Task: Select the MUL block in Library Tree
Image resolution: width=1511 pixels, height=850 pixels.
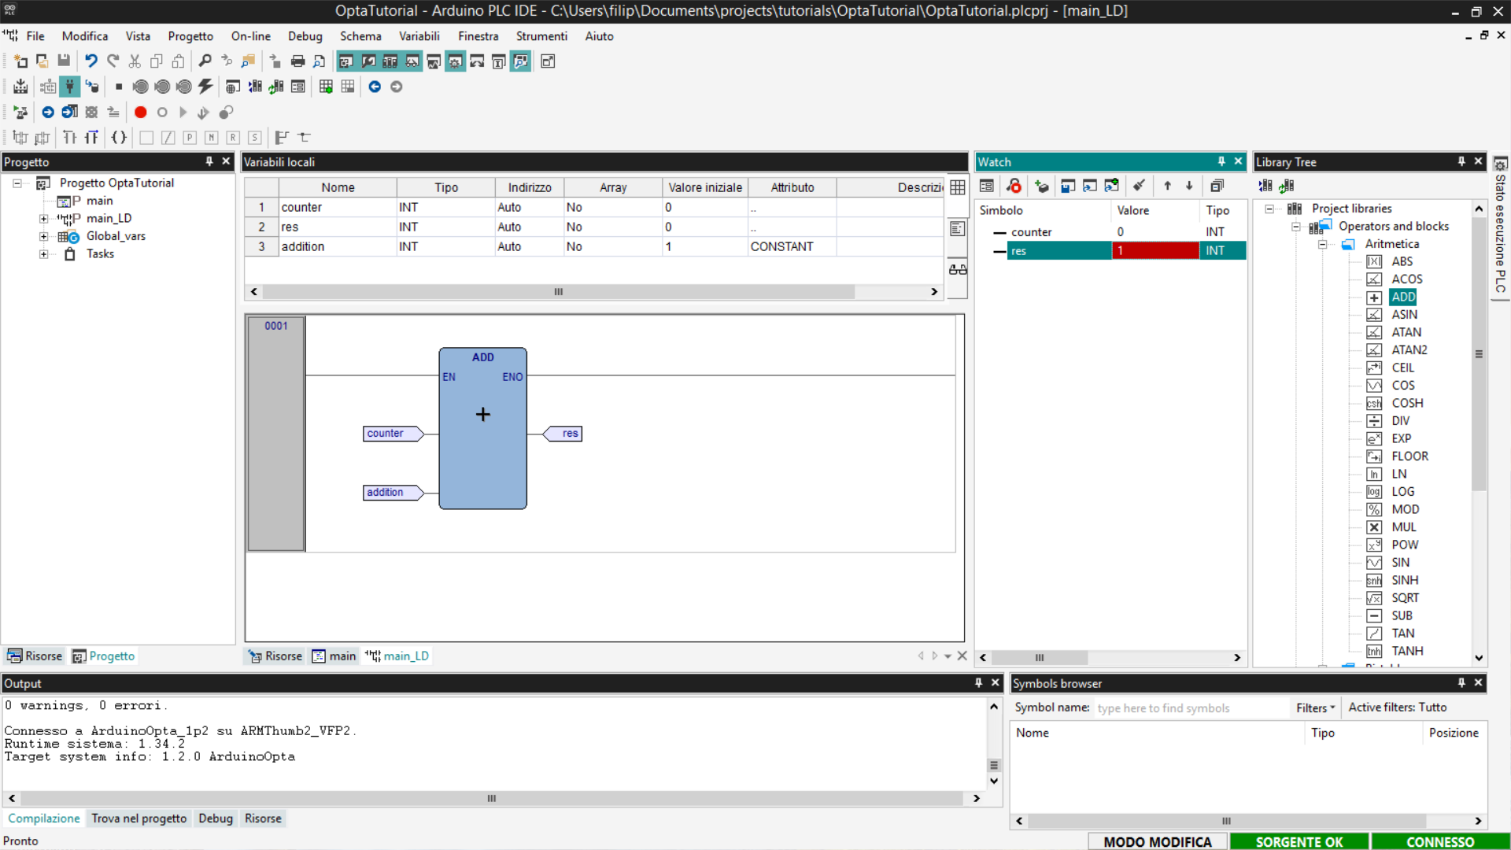Action: click(1403, 527)
